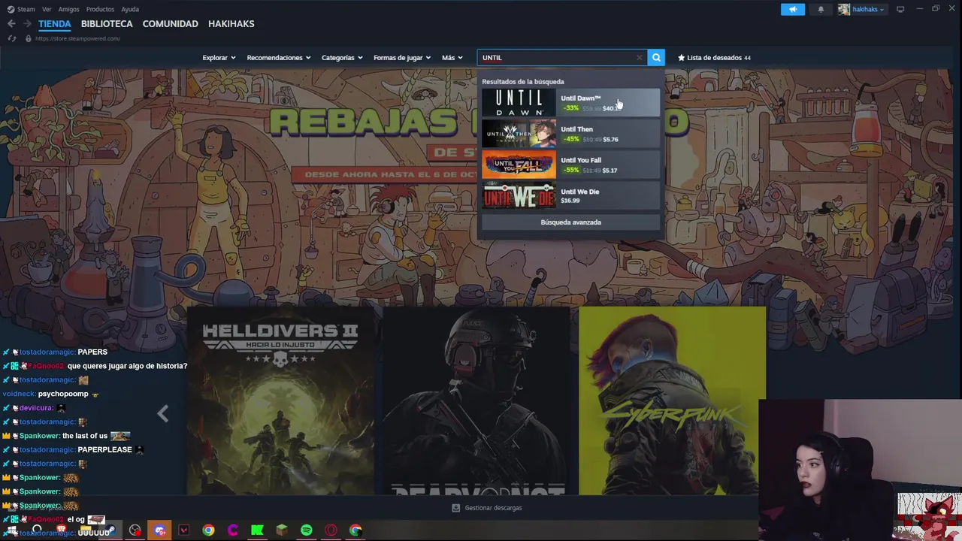962x541 pixels.
Task: Open the Helldivers II featured capsule
Action: tap(280, 400)
